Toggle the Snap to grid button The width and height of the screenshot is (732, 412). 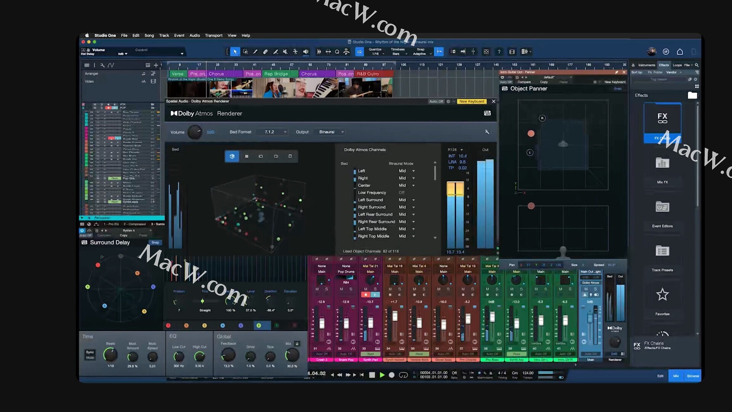click(439, 52)
